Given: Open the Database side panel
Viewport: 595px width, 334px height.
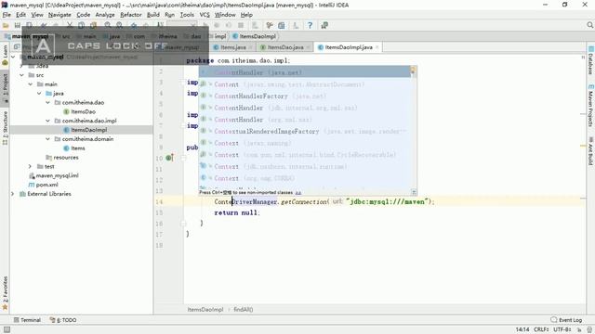Looking at the screenshot, I should 591,59.
